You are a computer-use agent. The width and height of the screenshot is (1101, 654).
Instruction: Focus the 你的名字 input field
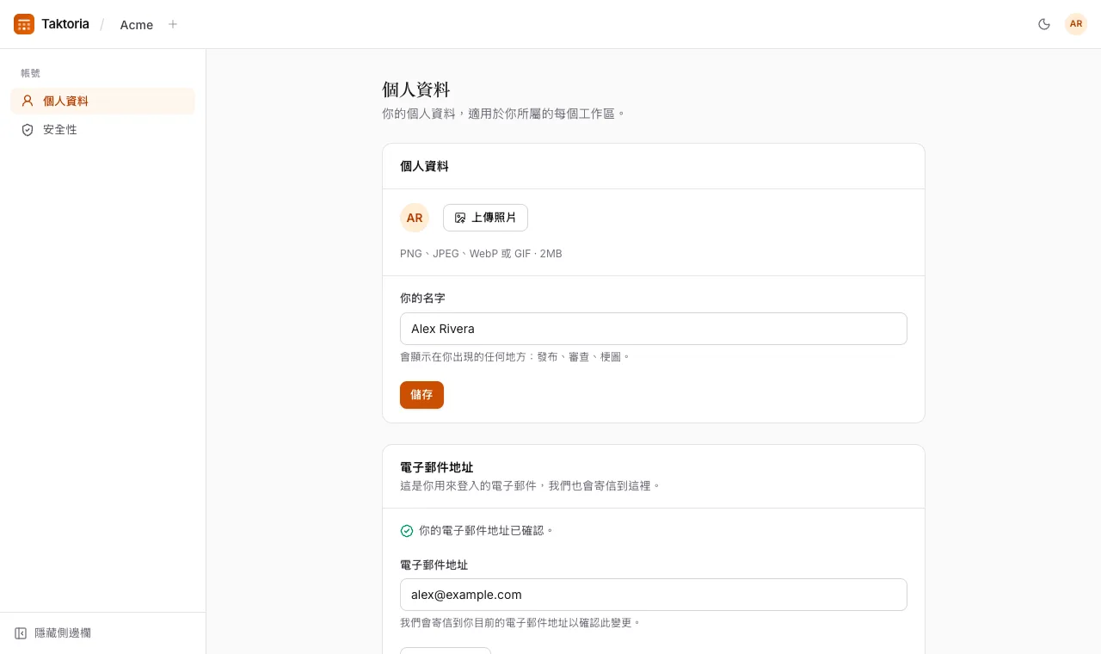coord(654,329)
